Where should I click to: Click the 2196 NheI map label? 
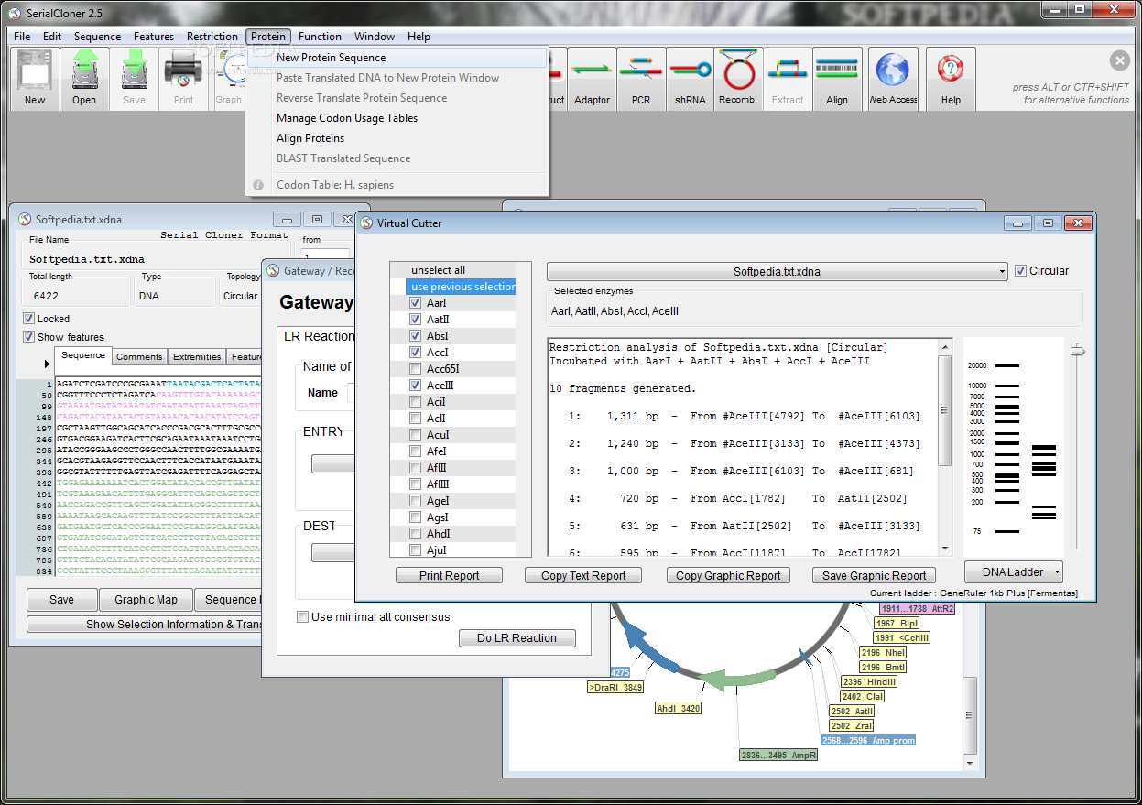[x=884, y=653]
